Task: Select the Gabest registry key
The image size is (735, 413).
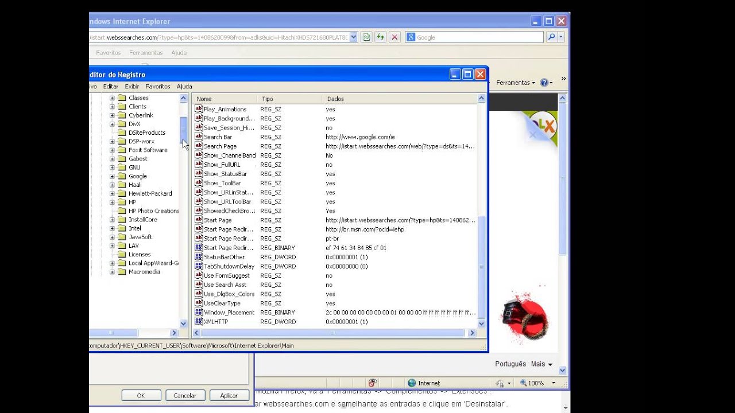Action: (138, 159)
